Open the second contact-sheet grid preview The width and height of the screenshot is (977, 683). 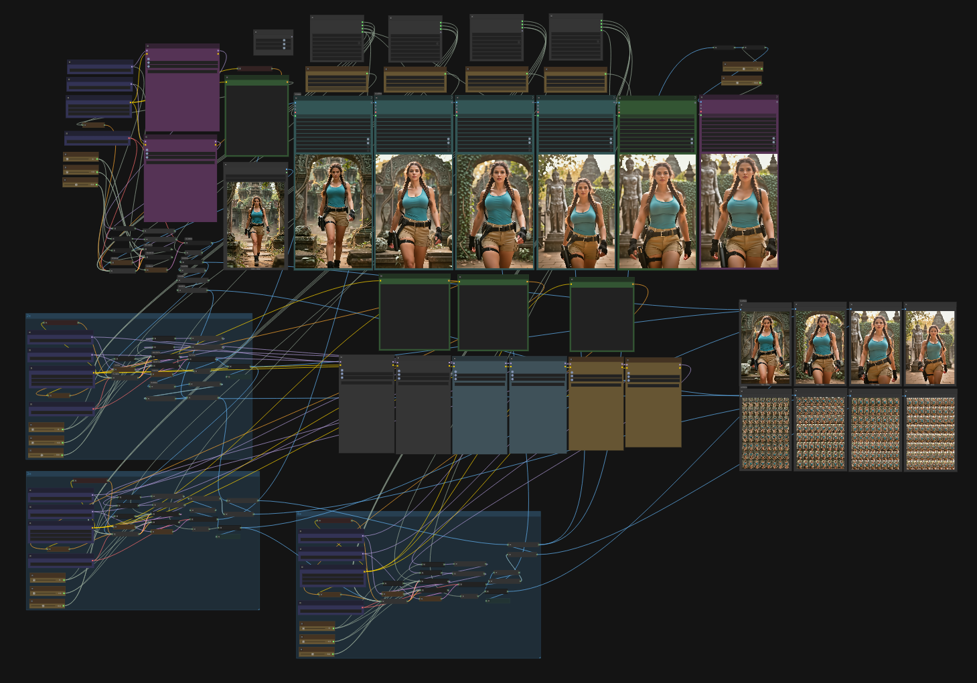820,433
